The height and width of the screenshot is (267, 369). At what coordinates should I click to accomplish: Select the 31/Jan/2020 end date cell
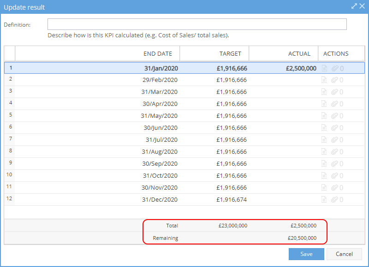pos(97,68)
